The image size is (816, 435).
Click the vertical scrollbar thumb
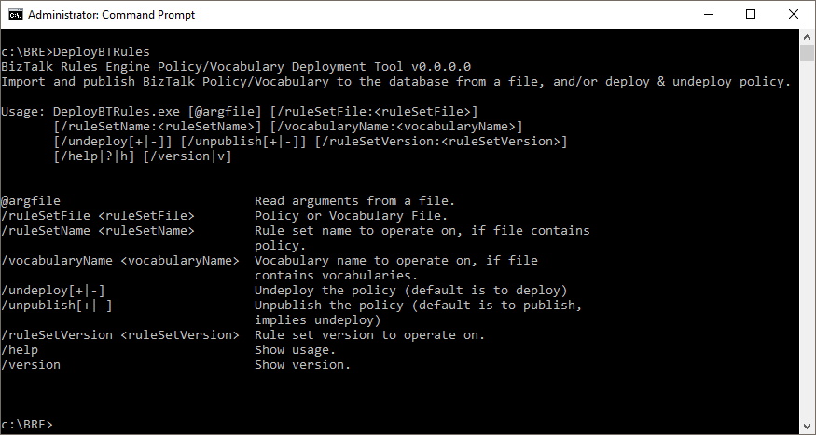click(808, 52)
